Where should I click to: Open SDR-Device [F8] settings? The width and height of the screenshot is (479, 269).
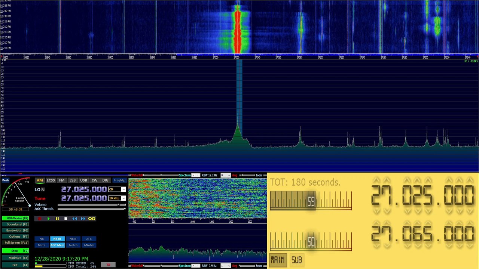(15, 218)
